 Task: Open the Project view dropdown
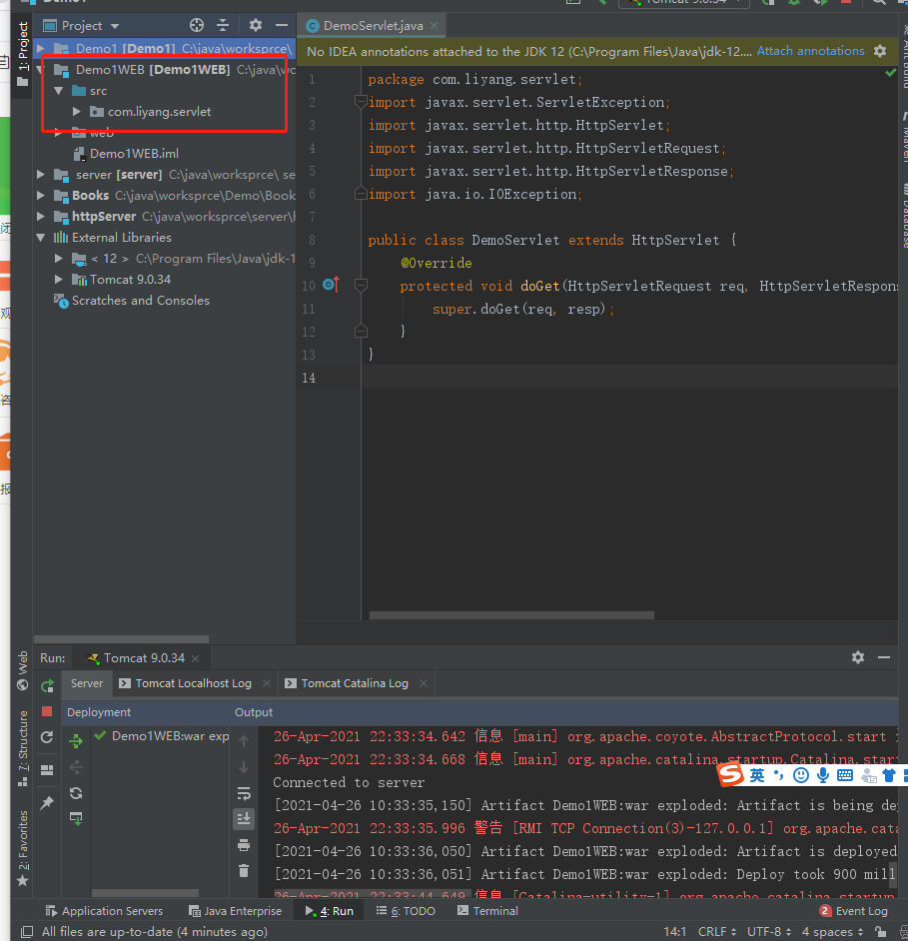pyautogui.click(x=82, y=26)
